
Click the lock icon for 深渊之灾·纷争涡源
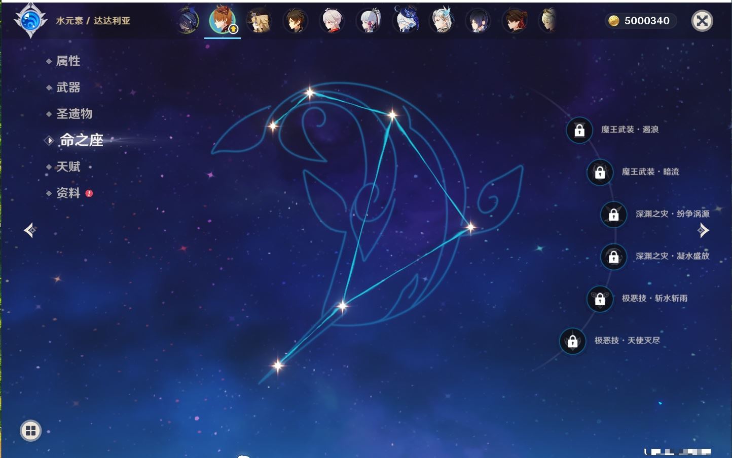click(613, 214)
